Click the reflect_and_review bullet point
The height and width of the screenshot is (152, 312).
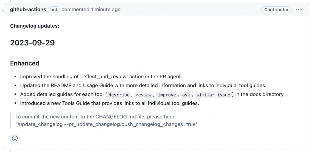click(101, 77)
